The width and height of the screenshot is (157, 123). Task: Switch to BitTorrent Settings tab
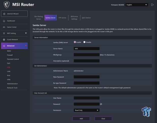74,18
